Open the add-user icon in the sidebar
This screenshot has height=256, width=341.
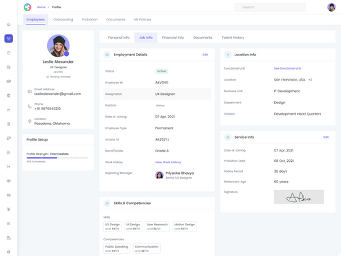[x=9, y=152]
